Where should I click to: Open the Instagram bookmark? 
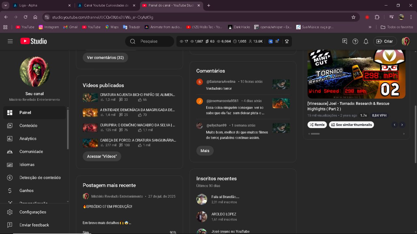pos(49,27)
